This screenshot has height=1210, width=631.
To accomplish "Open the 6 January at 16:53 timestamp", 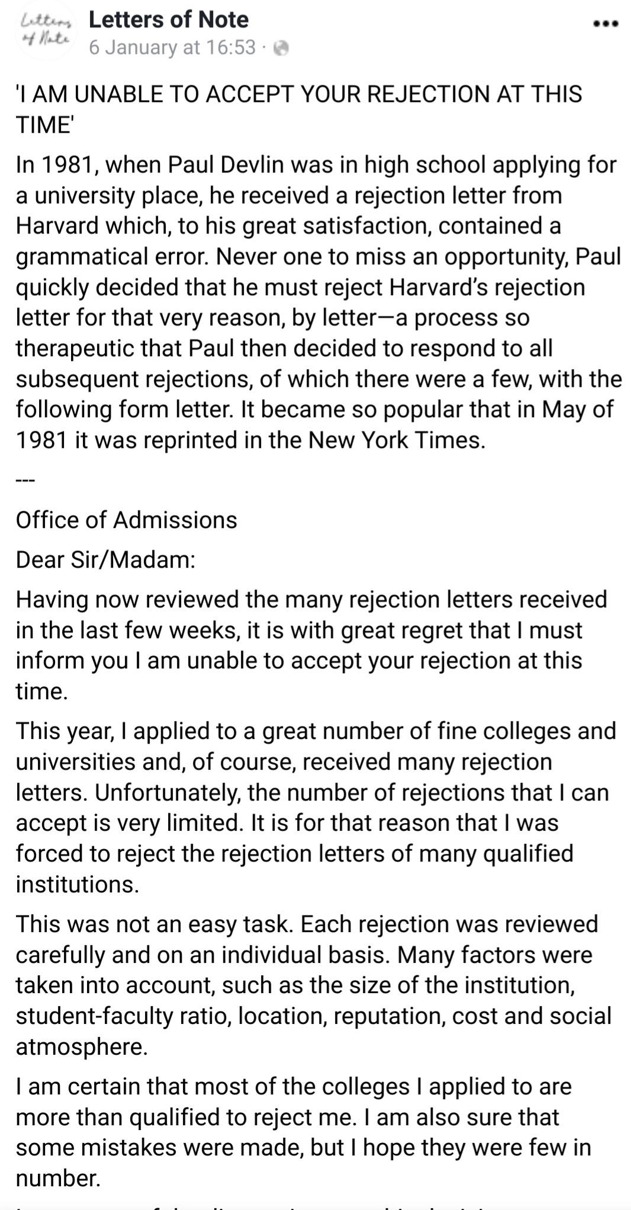I will tap(172, 47).
